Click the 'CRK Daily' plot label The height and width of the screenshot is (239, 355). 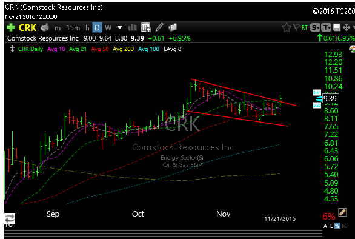tap(30, 49)
